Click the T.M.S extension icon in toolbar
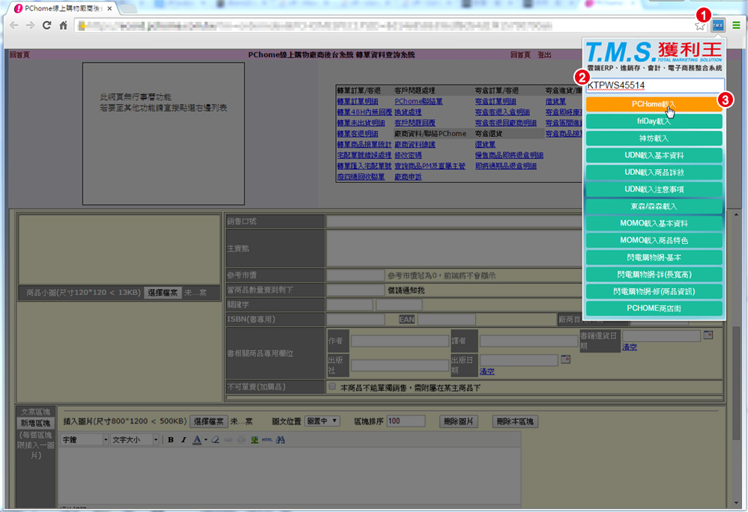 (x=718, y=25)
